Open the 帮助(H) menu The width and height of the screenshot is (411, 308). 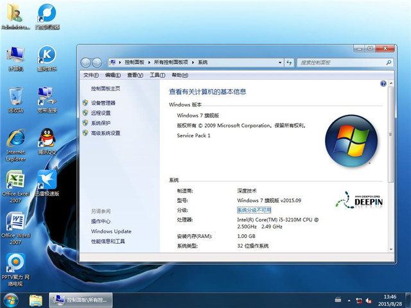tap(180, 75)
